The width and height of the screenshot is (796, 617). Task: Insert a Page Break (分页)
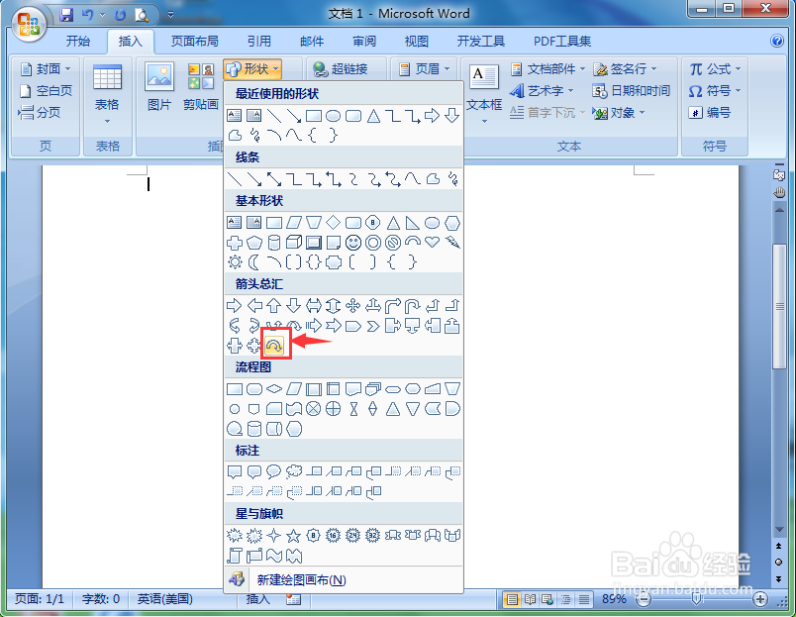pos(40,112)
